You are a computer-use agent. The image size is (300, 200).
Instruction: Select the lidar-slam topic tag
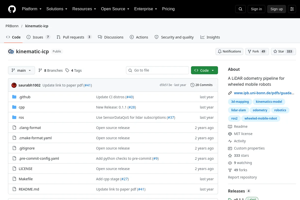[238, 110]
